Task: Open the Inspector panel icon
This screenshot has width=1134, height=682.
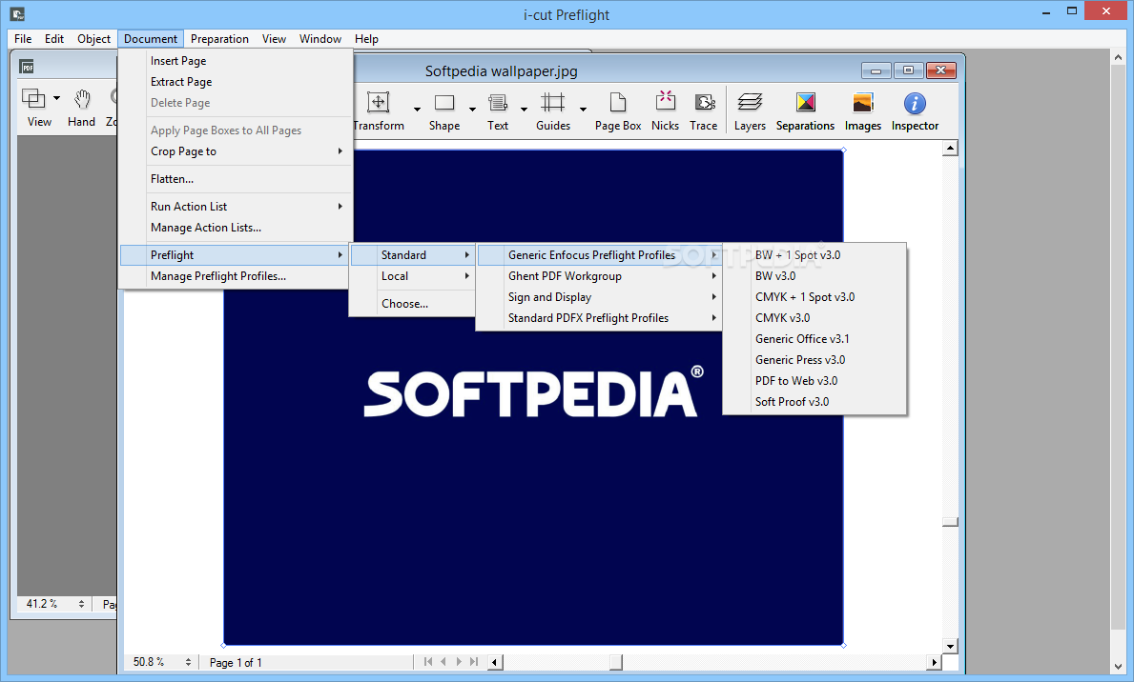Action: coord(915,103)
